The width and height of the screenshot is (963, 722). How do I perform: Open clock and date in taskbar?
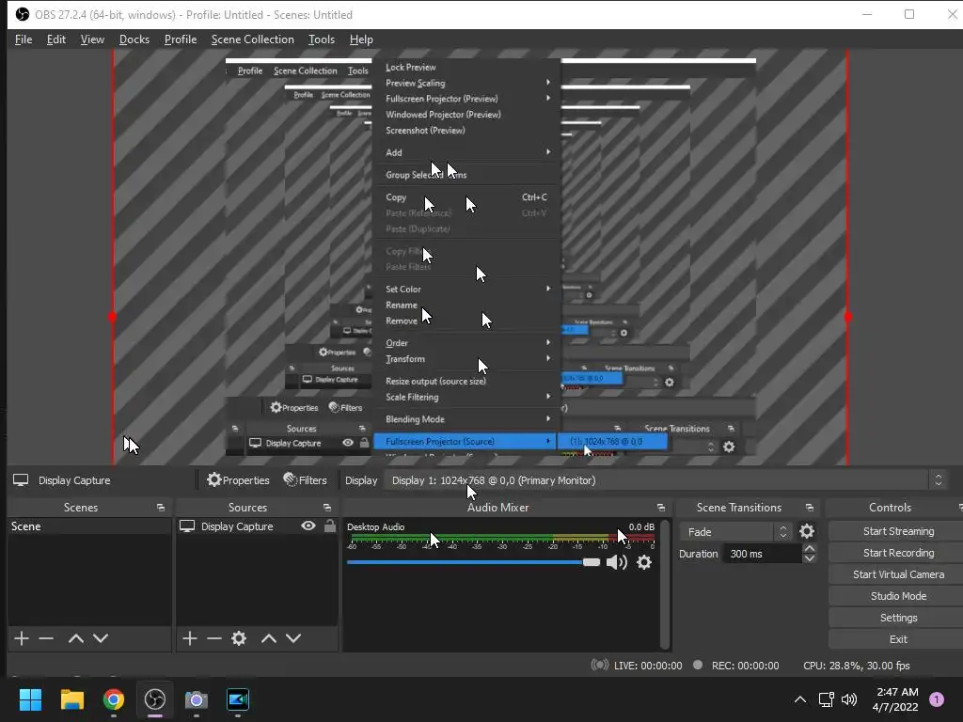tap(895, 699)
